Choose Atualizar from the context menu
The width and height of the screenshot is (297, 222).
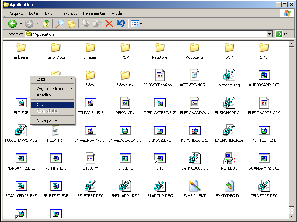(52, 95)
